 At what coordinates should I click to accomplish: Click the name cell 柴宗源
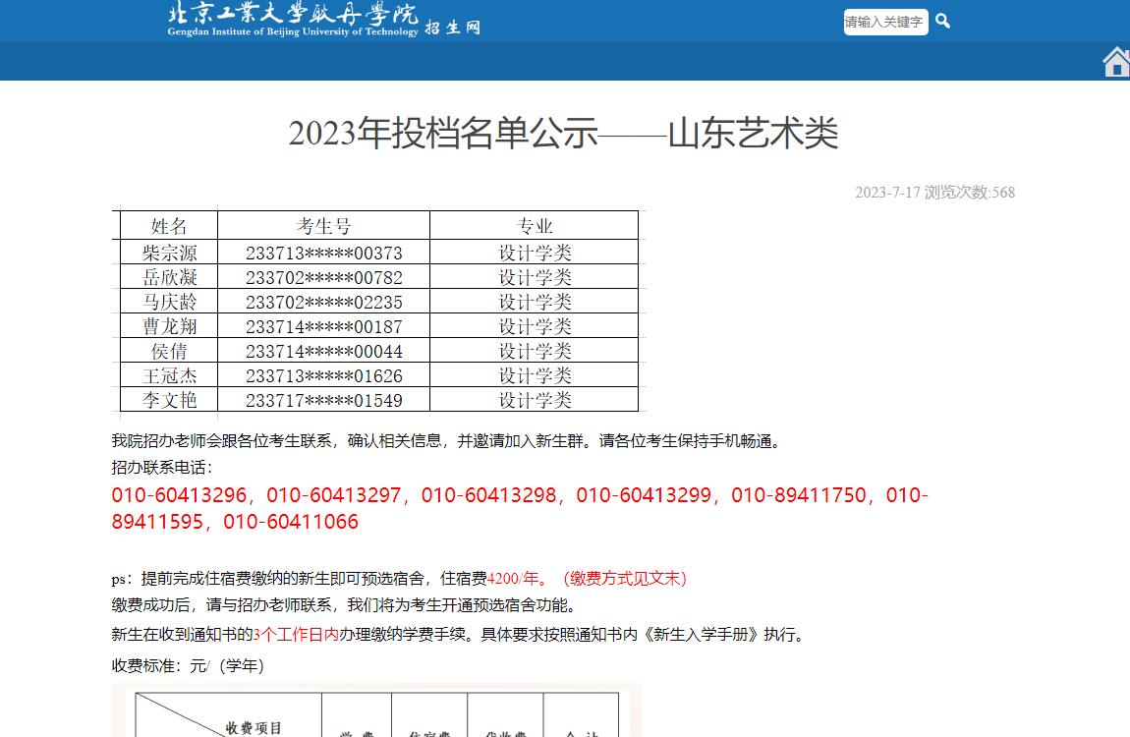pyautogui.click(x=169, y=253)
